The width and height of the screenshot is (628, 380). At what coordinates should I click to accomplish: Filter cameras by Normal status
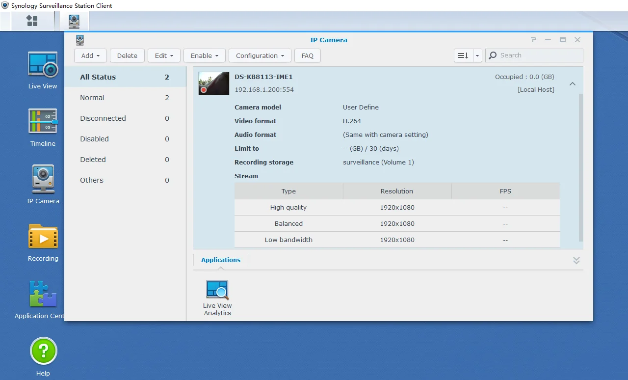point(125,98)
